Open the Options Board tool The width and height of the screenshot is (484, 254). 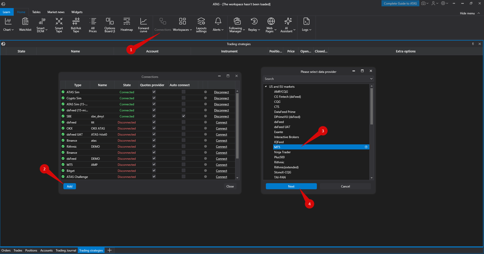[110, 25]
